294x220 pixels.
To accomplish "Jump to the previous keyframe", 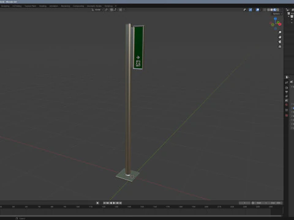I will coord(108,203).
